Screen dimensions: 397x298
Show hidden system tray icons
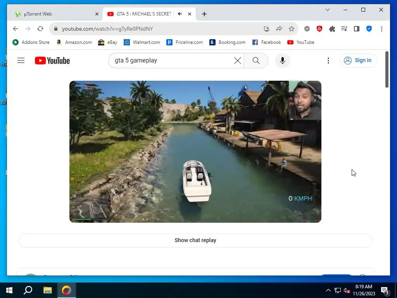tap(328, 290)
